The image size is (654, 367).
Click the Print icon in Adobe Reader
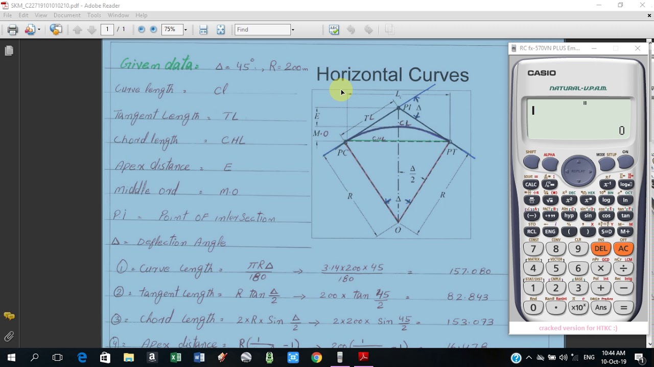(x=13, y=30)
